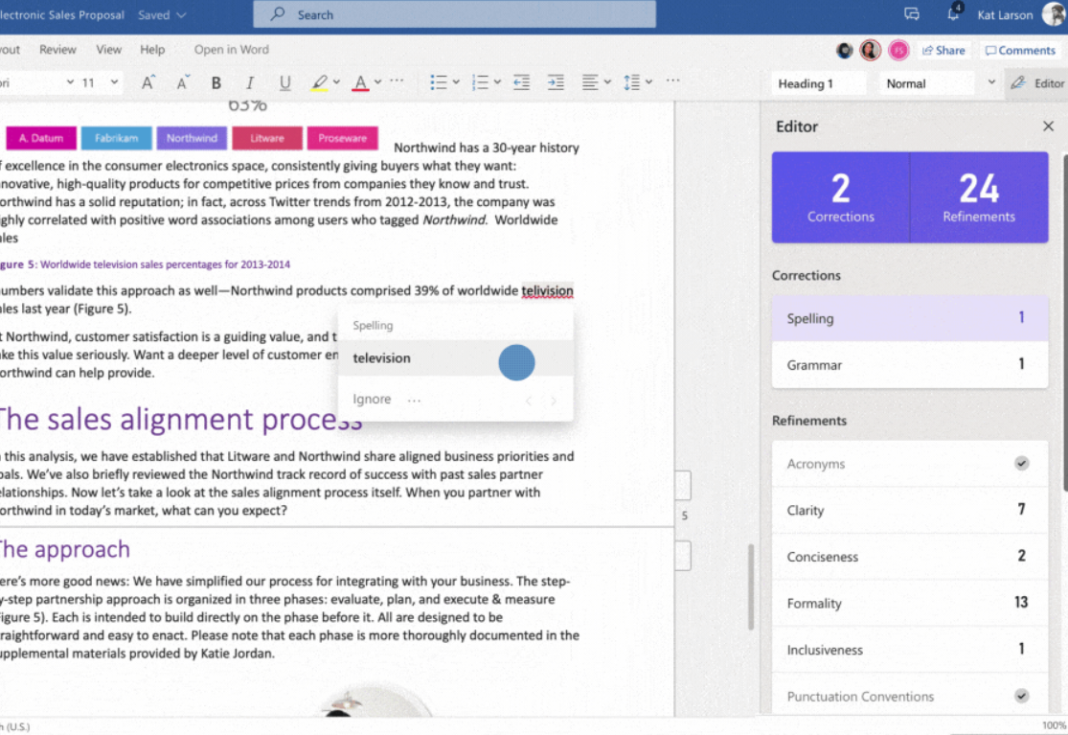Open the Review tab

click(x=57, y=50)
